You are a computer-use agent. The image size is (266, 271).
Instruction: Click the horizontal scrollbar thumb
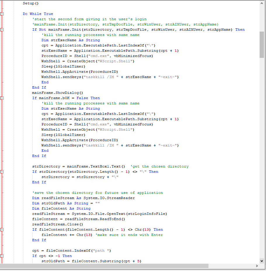coord(104,266)
